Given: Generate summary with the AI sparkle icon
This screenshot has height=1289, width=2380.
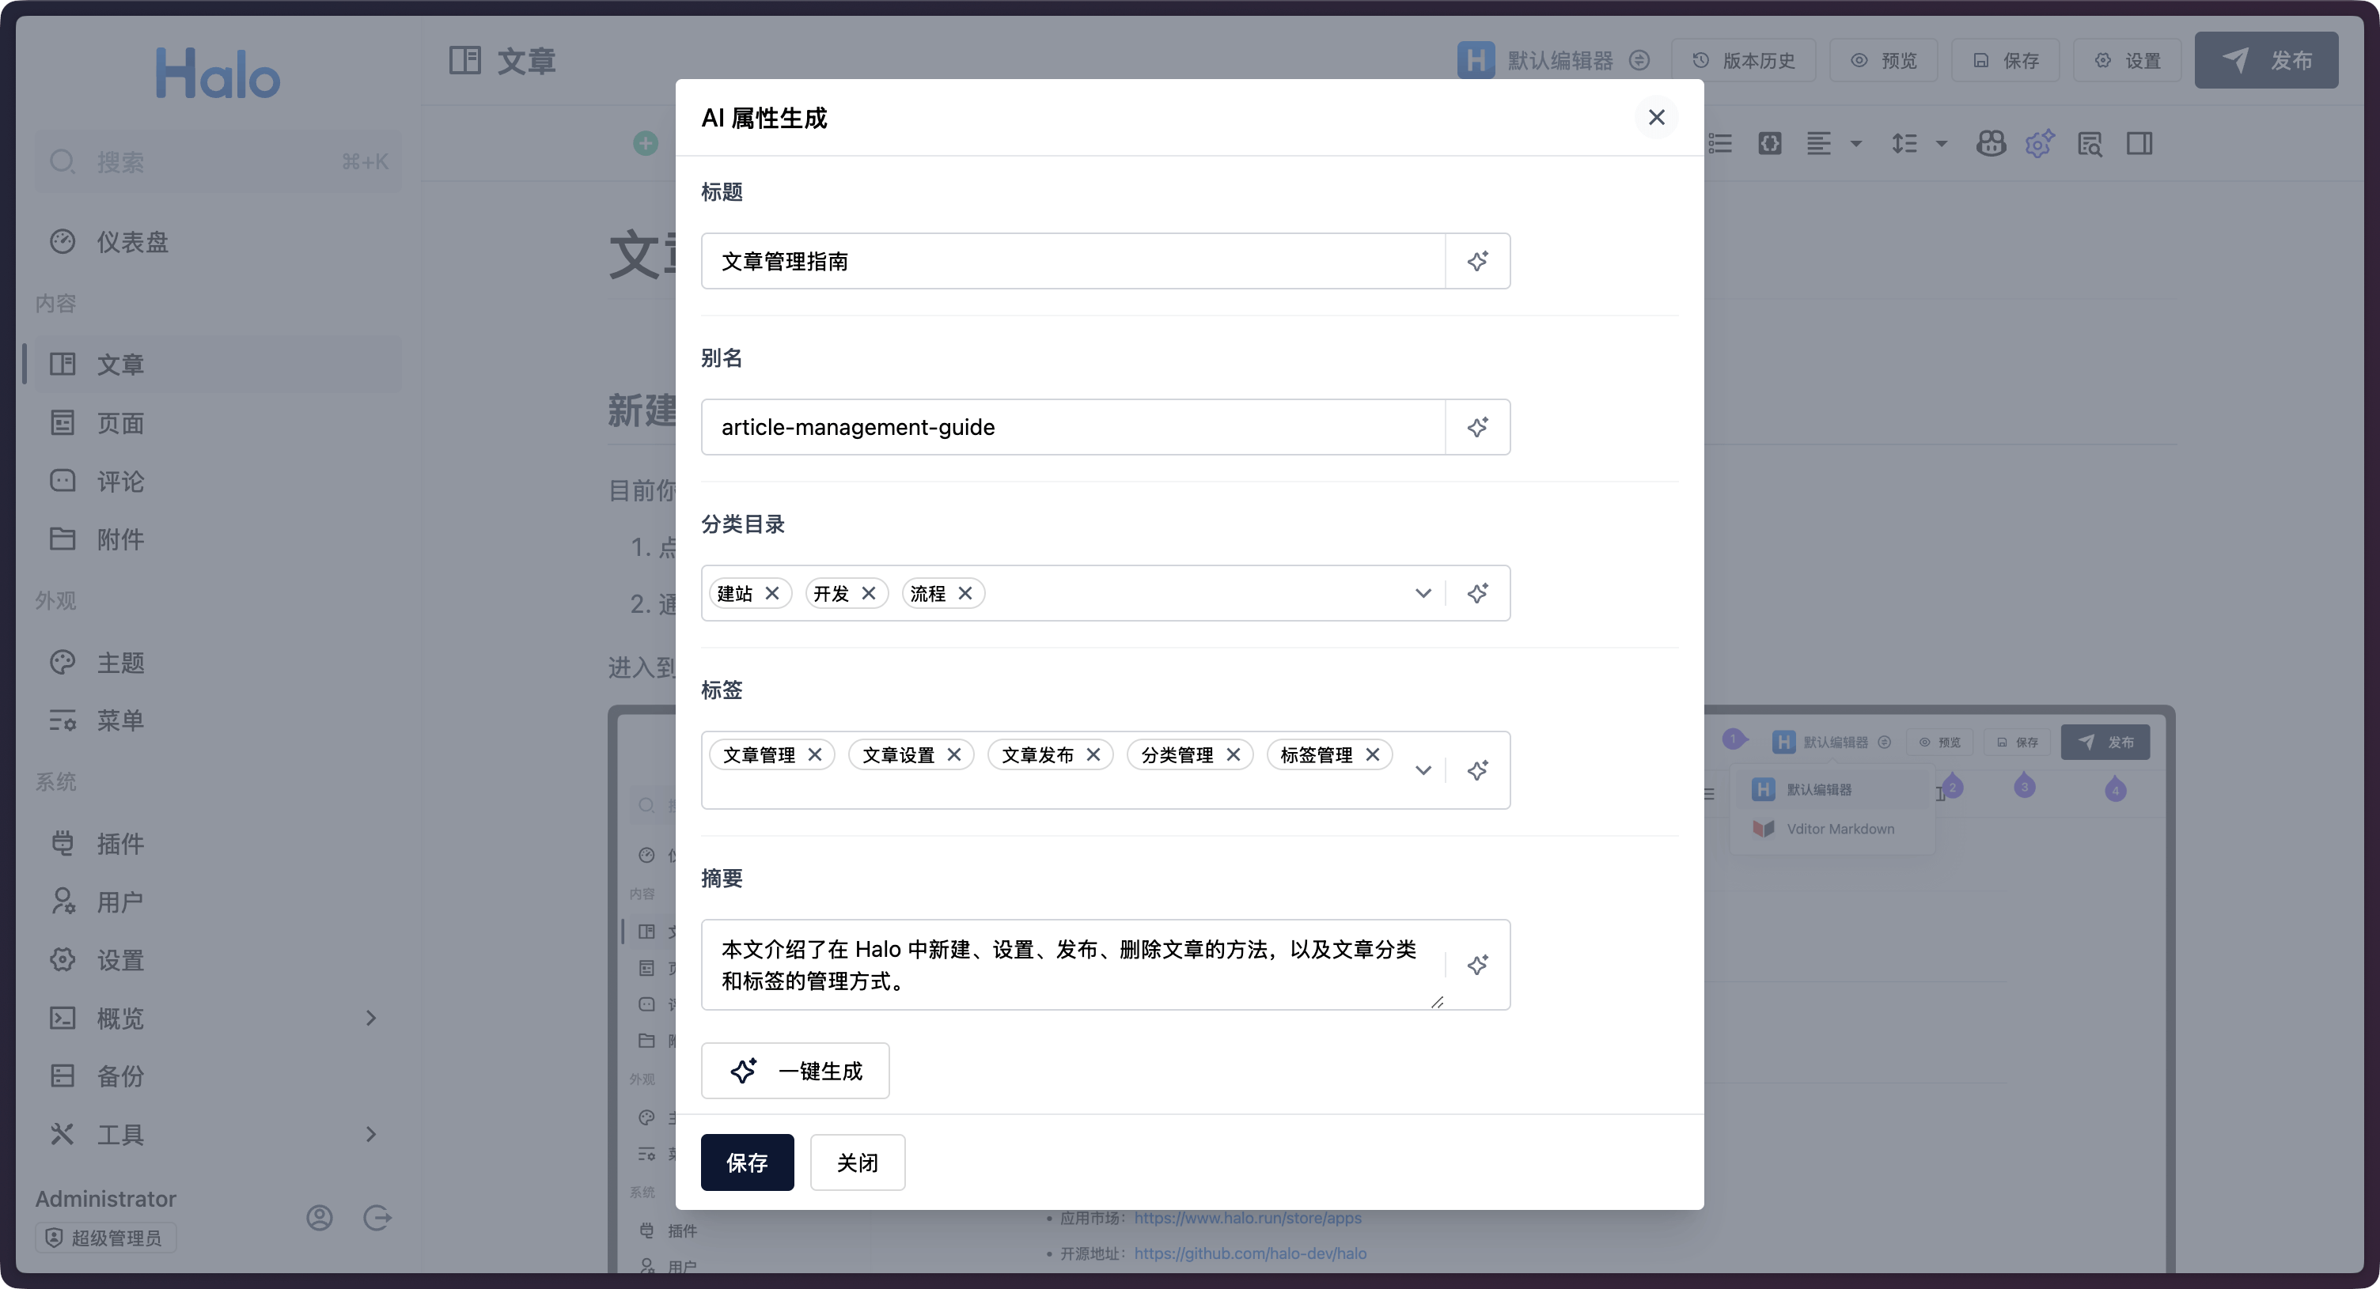Looking at the screenshot, I should 1477,965.
